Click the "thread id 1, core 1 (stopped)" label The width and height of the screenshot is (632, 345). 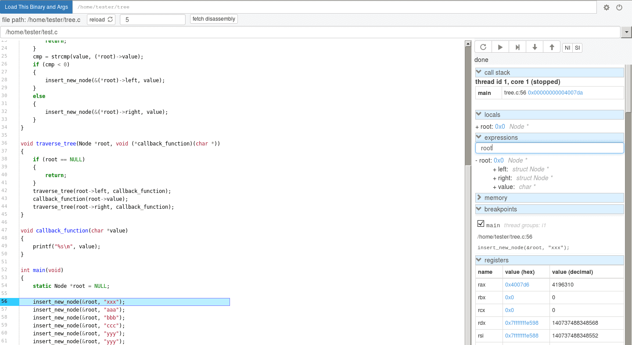coord(517,82)
